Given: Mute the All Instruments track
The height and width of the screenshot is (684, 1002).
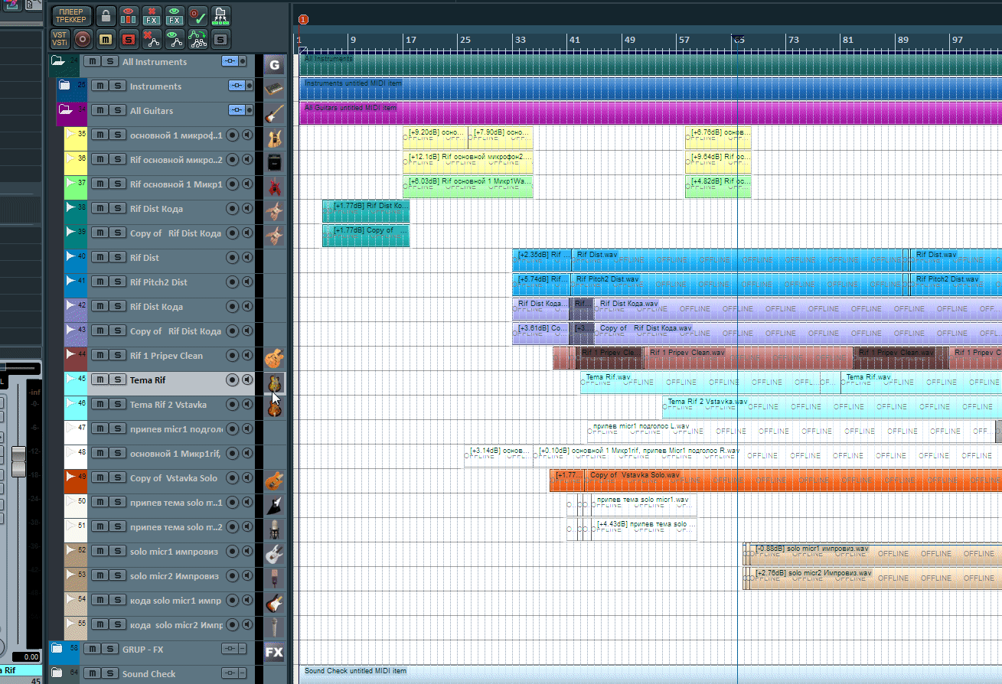Looking at the screenshot, I should [x=92, y=62].
